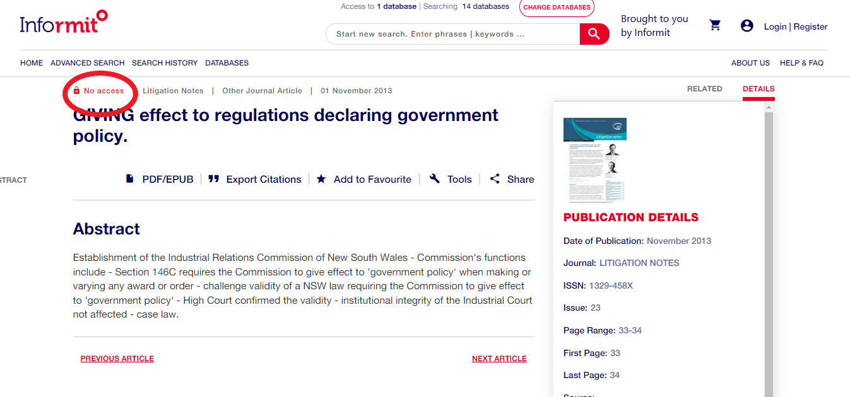Open Search History in navigation bar
The height and width of the screenshot is (397, 850).
point(165,63)
